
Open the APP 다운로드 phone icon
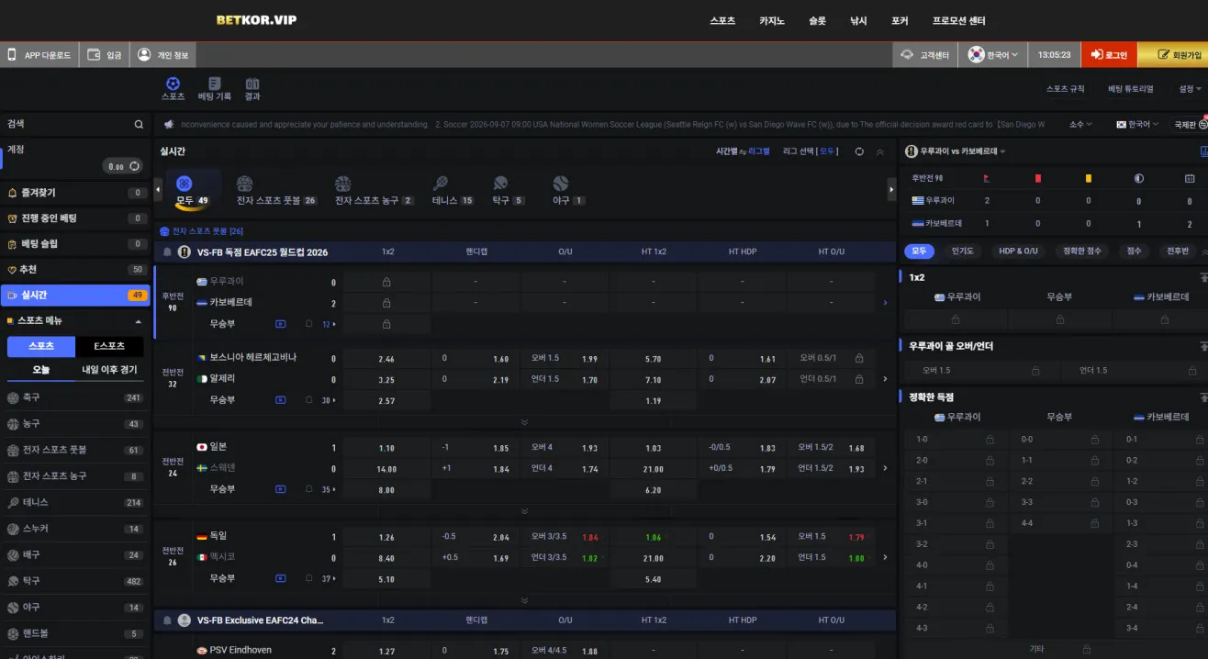pos(12,55)
